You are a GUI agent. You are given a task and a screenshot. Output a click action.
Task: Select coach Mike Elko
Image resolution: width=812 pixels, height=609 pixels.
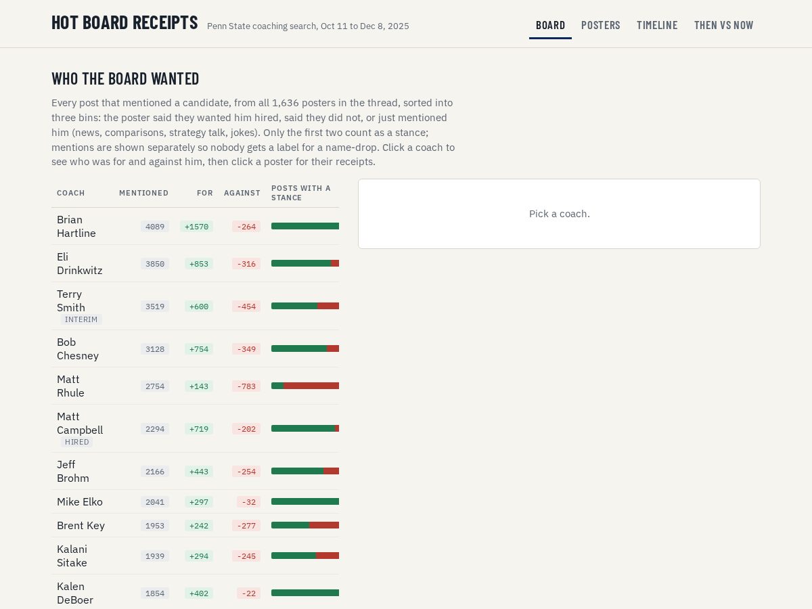click(195, 501)
